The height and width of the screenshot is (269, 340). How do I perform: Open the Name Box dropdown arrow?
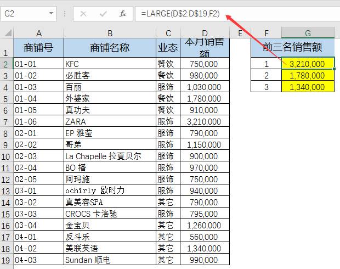pos(51,14)
